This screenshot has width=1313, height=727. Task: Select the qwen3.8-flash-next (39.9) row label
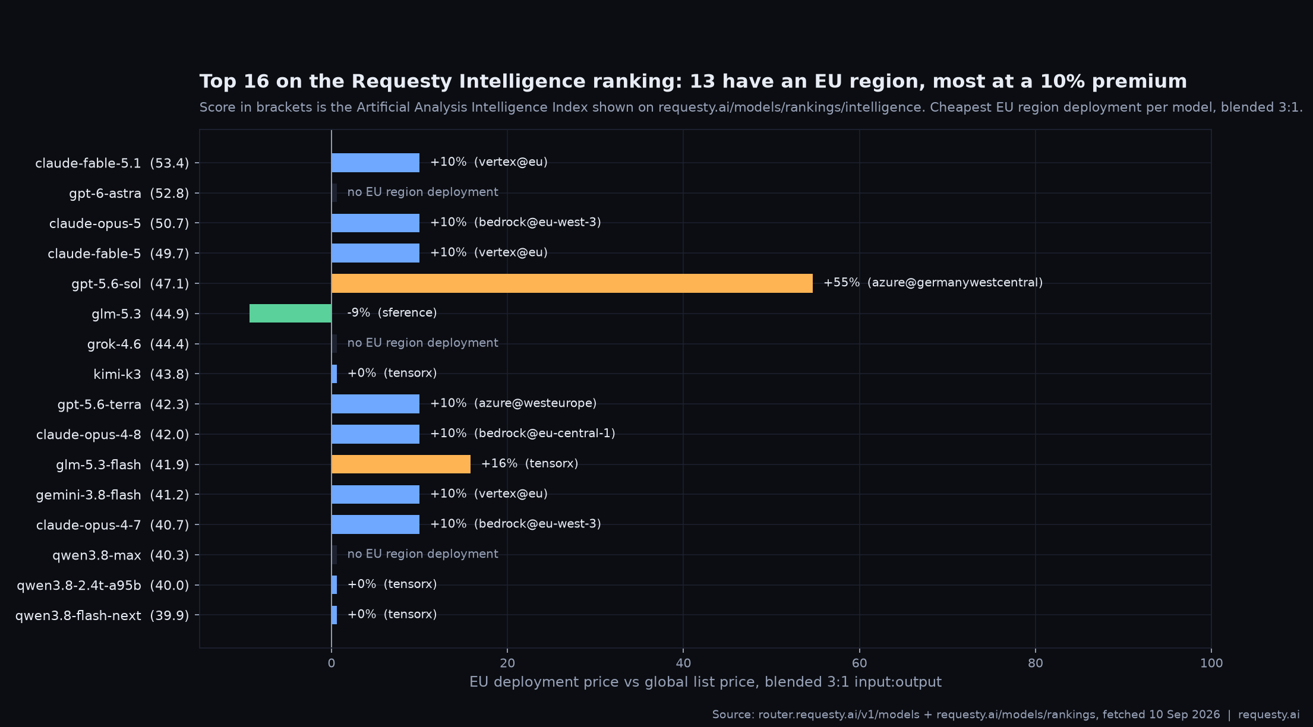102,615
